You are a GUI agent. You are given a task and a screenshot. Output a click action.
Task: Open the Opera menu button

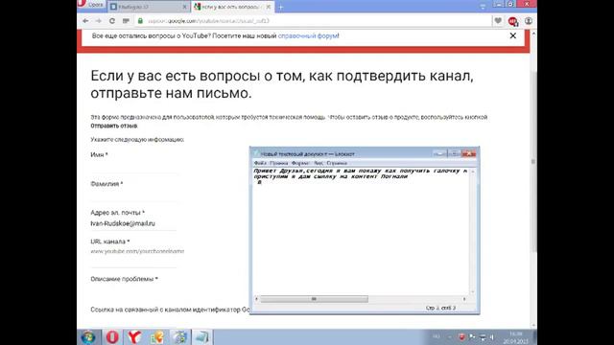tap(91, 5)
